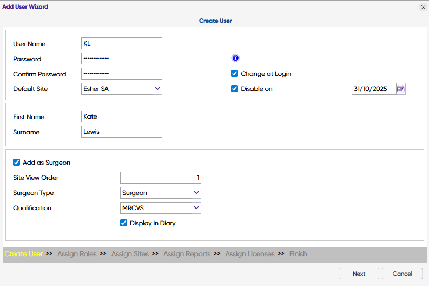Expand the Qualification dropdown
The width and height of the screenshot is (429, 286).
(x=196, y=207)
